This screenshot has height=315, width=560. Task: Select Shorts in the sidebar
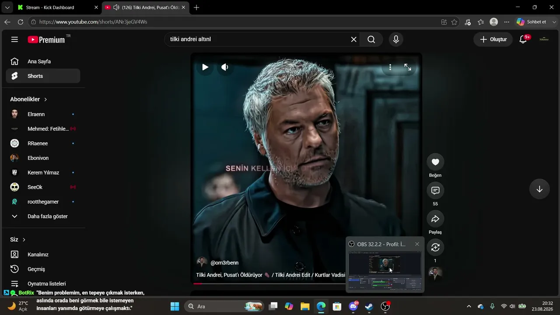click(x=43, y=76)
